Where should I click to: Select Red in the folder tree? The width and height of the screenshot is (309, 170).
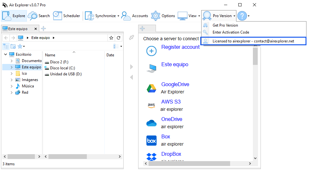(25, 92)
